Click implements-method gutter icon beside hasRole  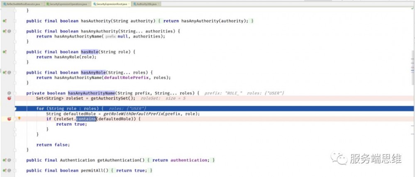[4, 52]
